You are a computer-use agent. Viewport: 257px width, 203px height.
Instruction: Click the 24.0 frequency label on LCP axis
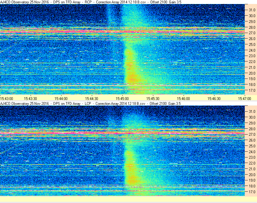[252, 152]
